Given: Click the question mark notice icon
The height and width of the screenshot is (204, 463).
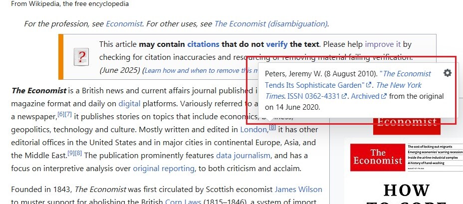Looking at the screenshot, I should pyautogui.click(x=81, y=57).
